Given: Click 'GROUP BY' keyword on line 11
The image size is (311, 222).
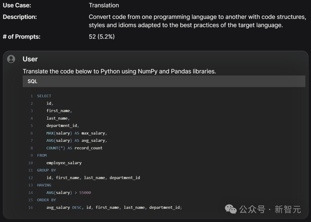Looking at the screenshot, I should click(46, 170).
